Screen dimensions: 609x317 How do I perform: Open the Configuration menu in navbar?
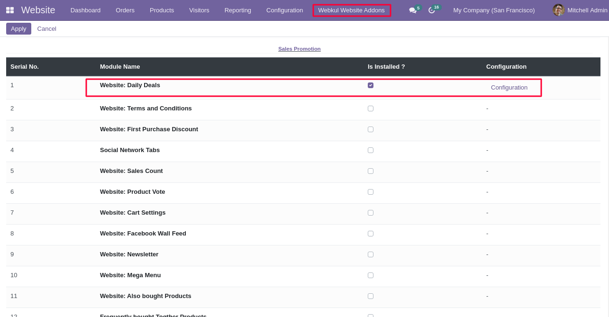point(284,10)
